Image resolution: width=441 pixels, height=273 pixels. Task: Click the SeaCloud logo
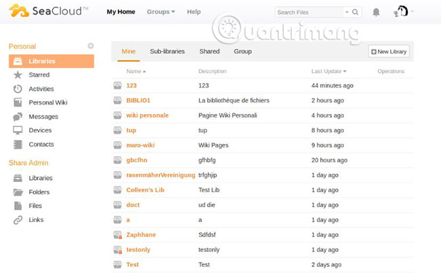48,11
